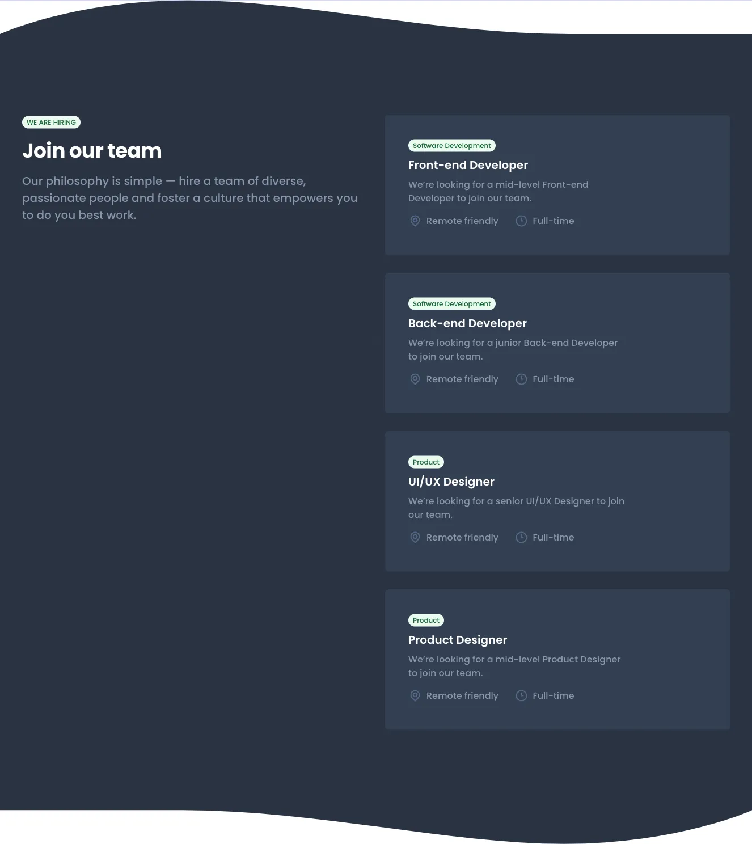Click clock icon in Front-end Developer card

pos(521,221)
